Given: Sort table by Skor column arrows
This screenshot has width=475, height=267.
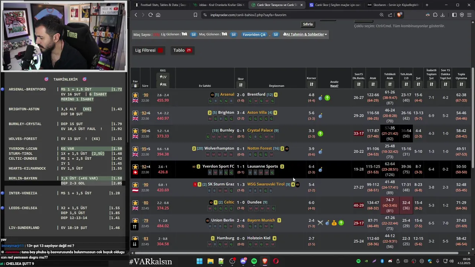Looking at the screenshot, I should (x=241, y=85).
